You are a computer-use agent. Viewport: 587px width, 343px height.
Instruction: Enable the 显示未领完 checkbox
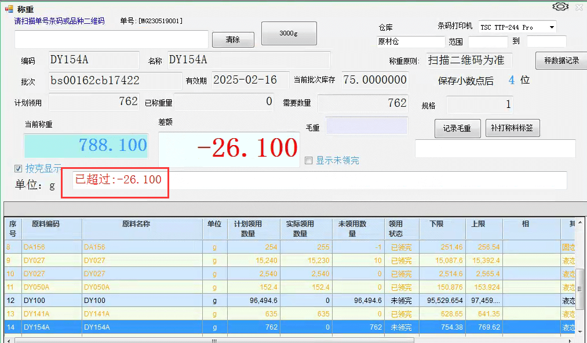[309, 161]
